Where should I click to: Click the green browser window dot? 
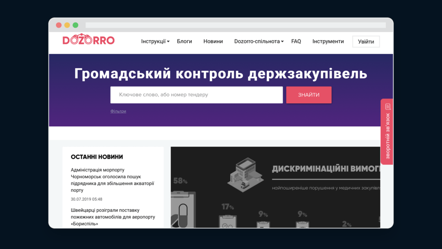click(76, 25)
